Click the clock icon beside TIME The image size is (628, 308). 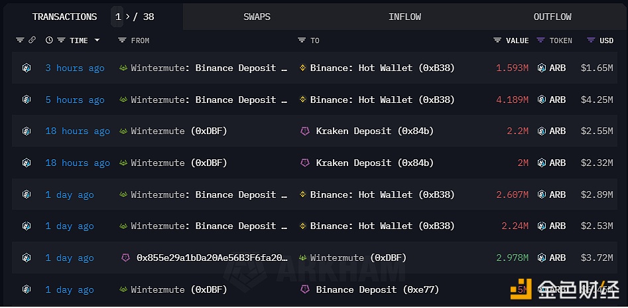[x=49, y=40]
